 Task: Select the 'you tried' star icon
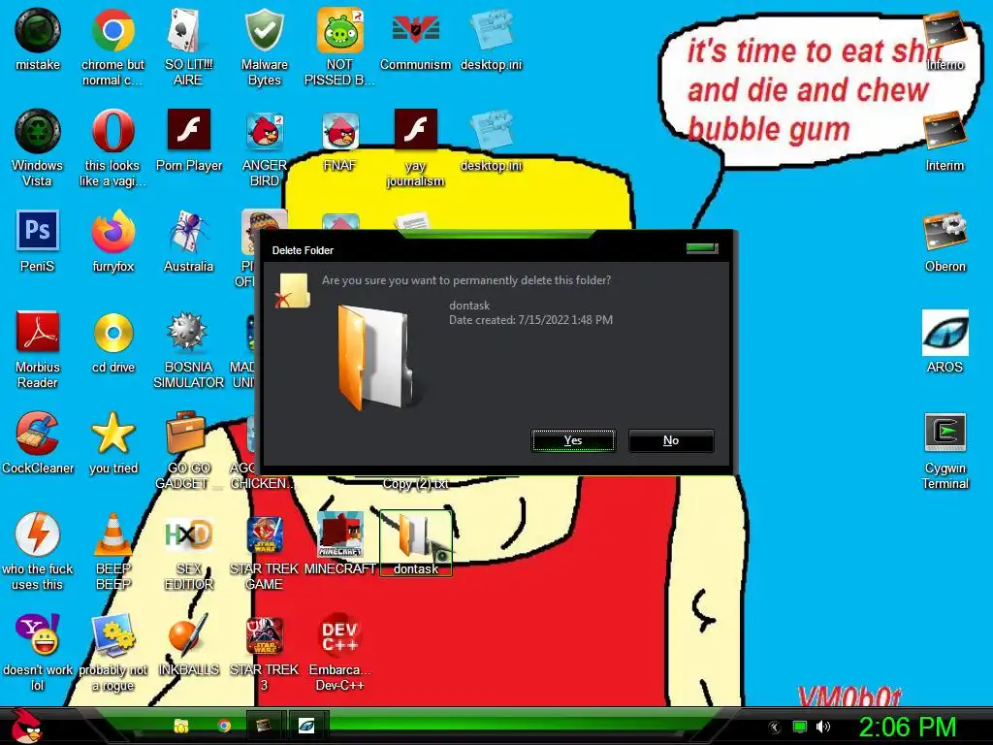click(113, 443)
